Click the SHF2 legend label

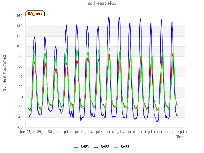[105, 147]
